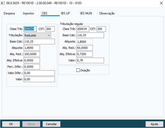Screen dimensions: 165x128
Task: Focus the left Class Trib field 200024
Action: [x=30, y=29]
